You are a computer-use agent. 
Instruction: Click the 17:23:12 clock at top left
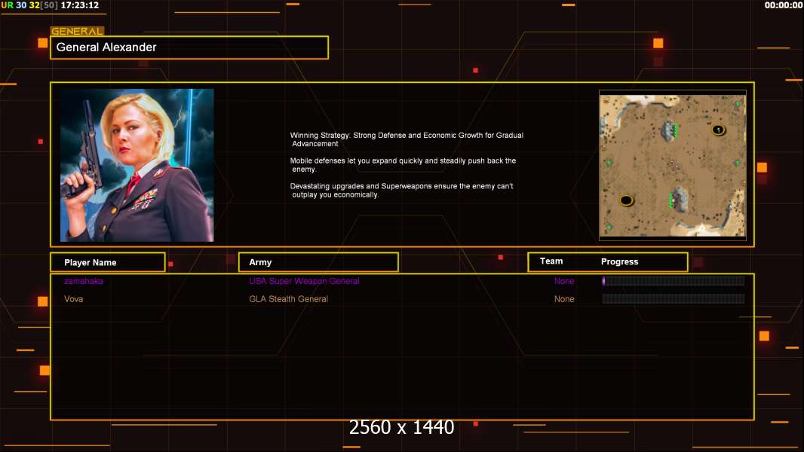pos(79,5)
